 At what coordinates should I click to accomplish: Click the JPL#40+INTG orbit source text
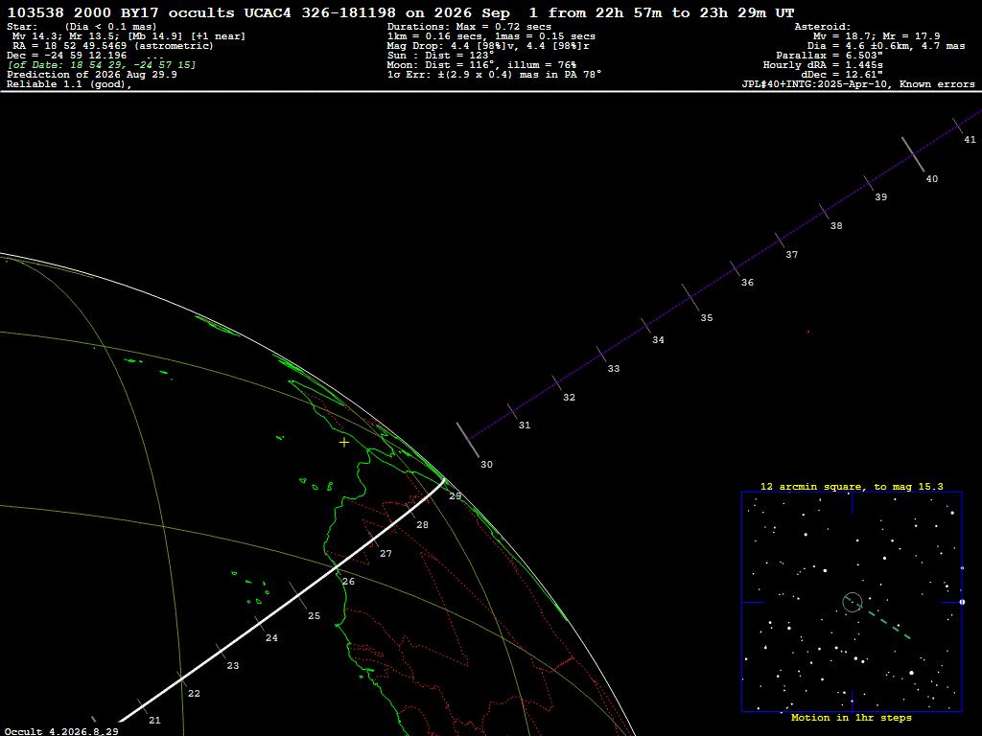(x=858, y=84)
